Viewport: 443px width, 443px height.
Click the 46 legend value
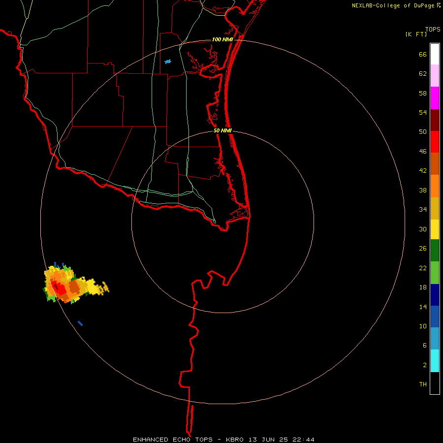point(423,152)
